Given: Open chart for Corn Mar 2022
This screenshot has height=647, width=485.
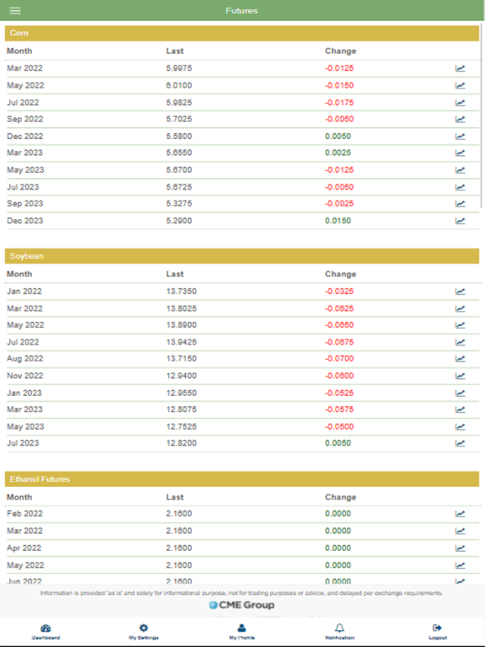Looking at the screenshot, I should [x=460, y=68].
